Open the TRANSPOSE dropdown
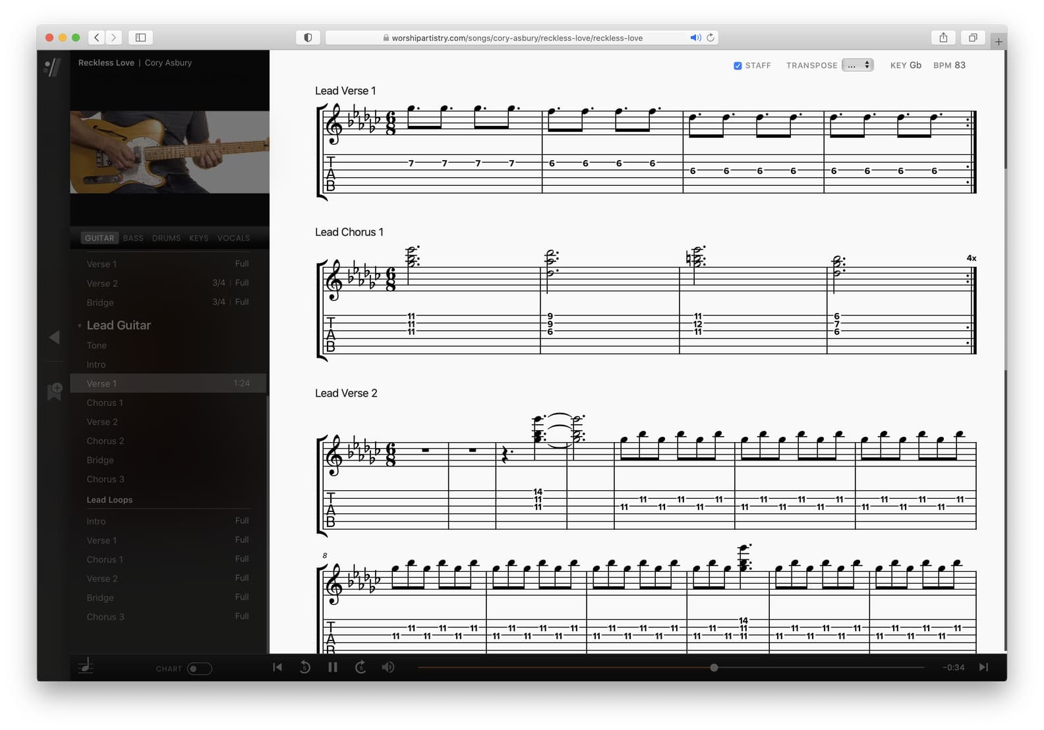Screen dimensions: 1044x730 [857, 65]
